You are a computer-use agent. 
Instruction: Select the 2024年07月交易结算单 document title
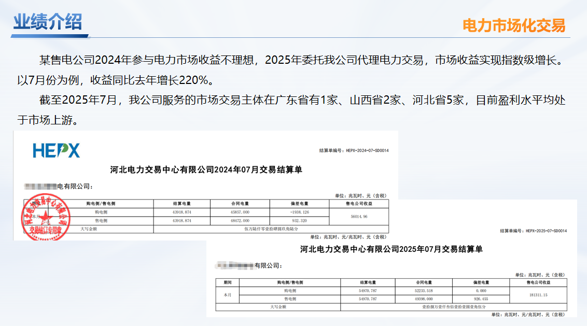click(206, 169)
